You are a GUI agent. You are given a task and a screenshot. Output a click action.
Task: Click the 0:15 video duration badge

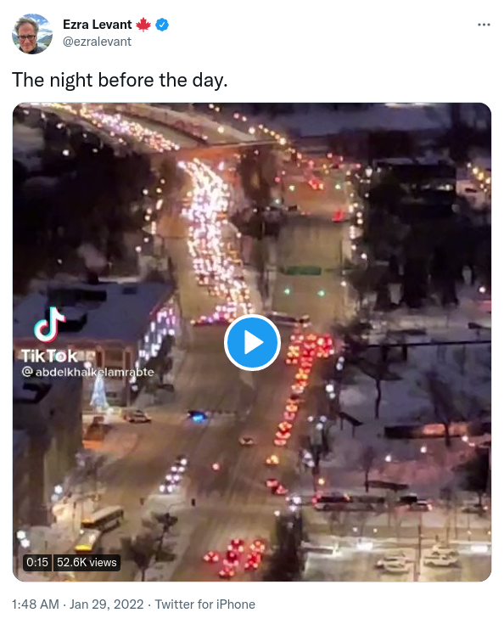click(x=37, y=562)
